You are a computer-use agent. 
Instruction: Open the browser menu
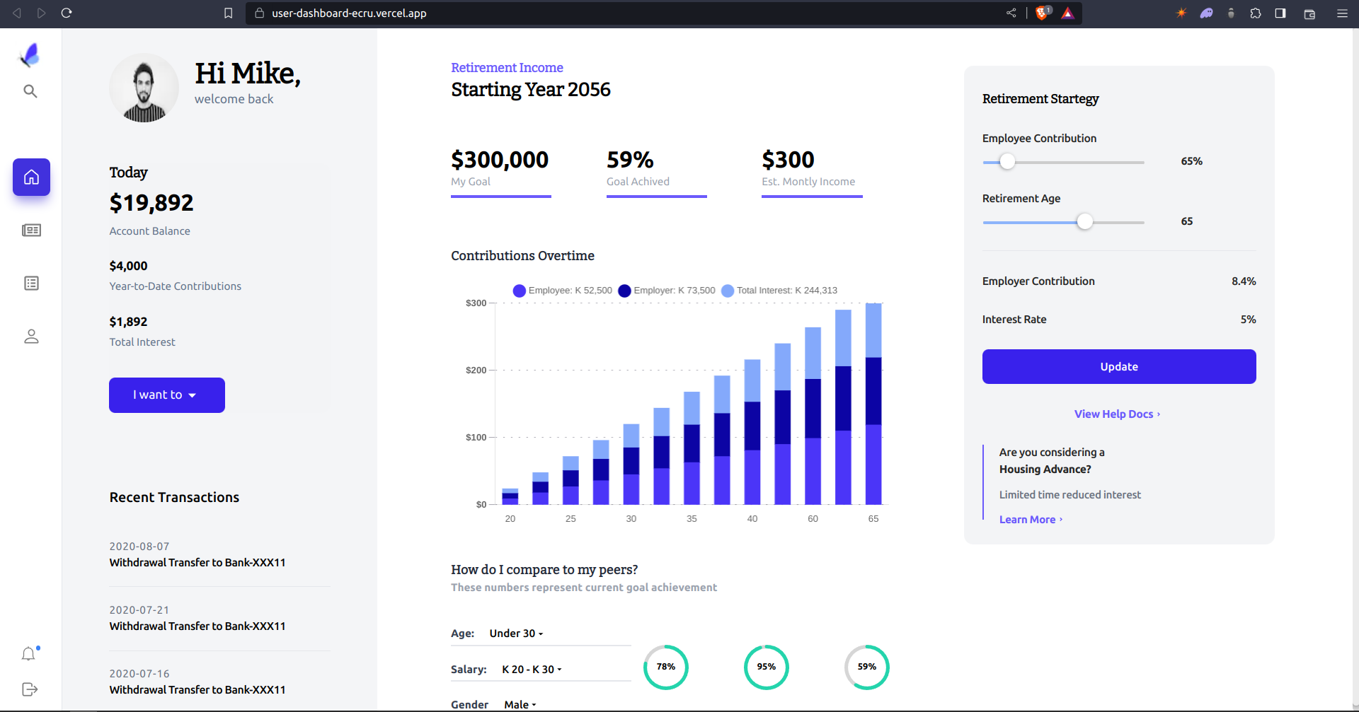coord(1343,13)
